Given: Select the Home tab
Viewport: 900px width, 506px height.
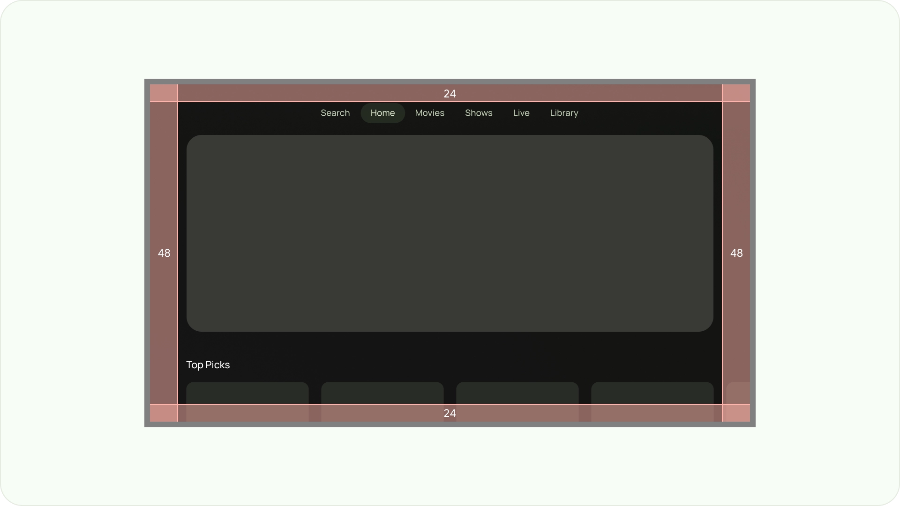Looking at the screenshot, I should pos(382,113).
